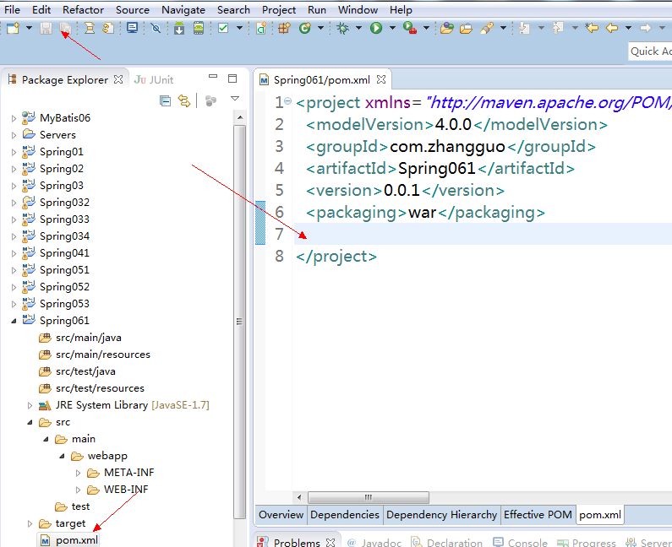The image size is (672, 547).
Task: Expand the target folder
Action: point(30,523)
